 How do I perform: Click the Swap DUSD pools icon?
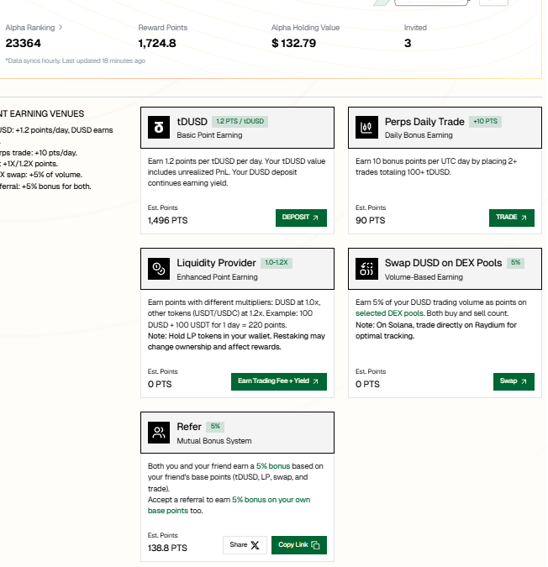tap(366, 269)
